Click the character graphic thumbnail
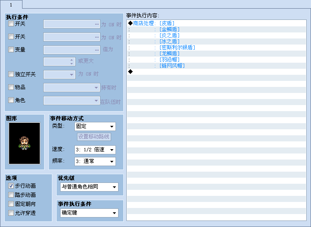Screen dimensions: 311x227 [24, 144]
